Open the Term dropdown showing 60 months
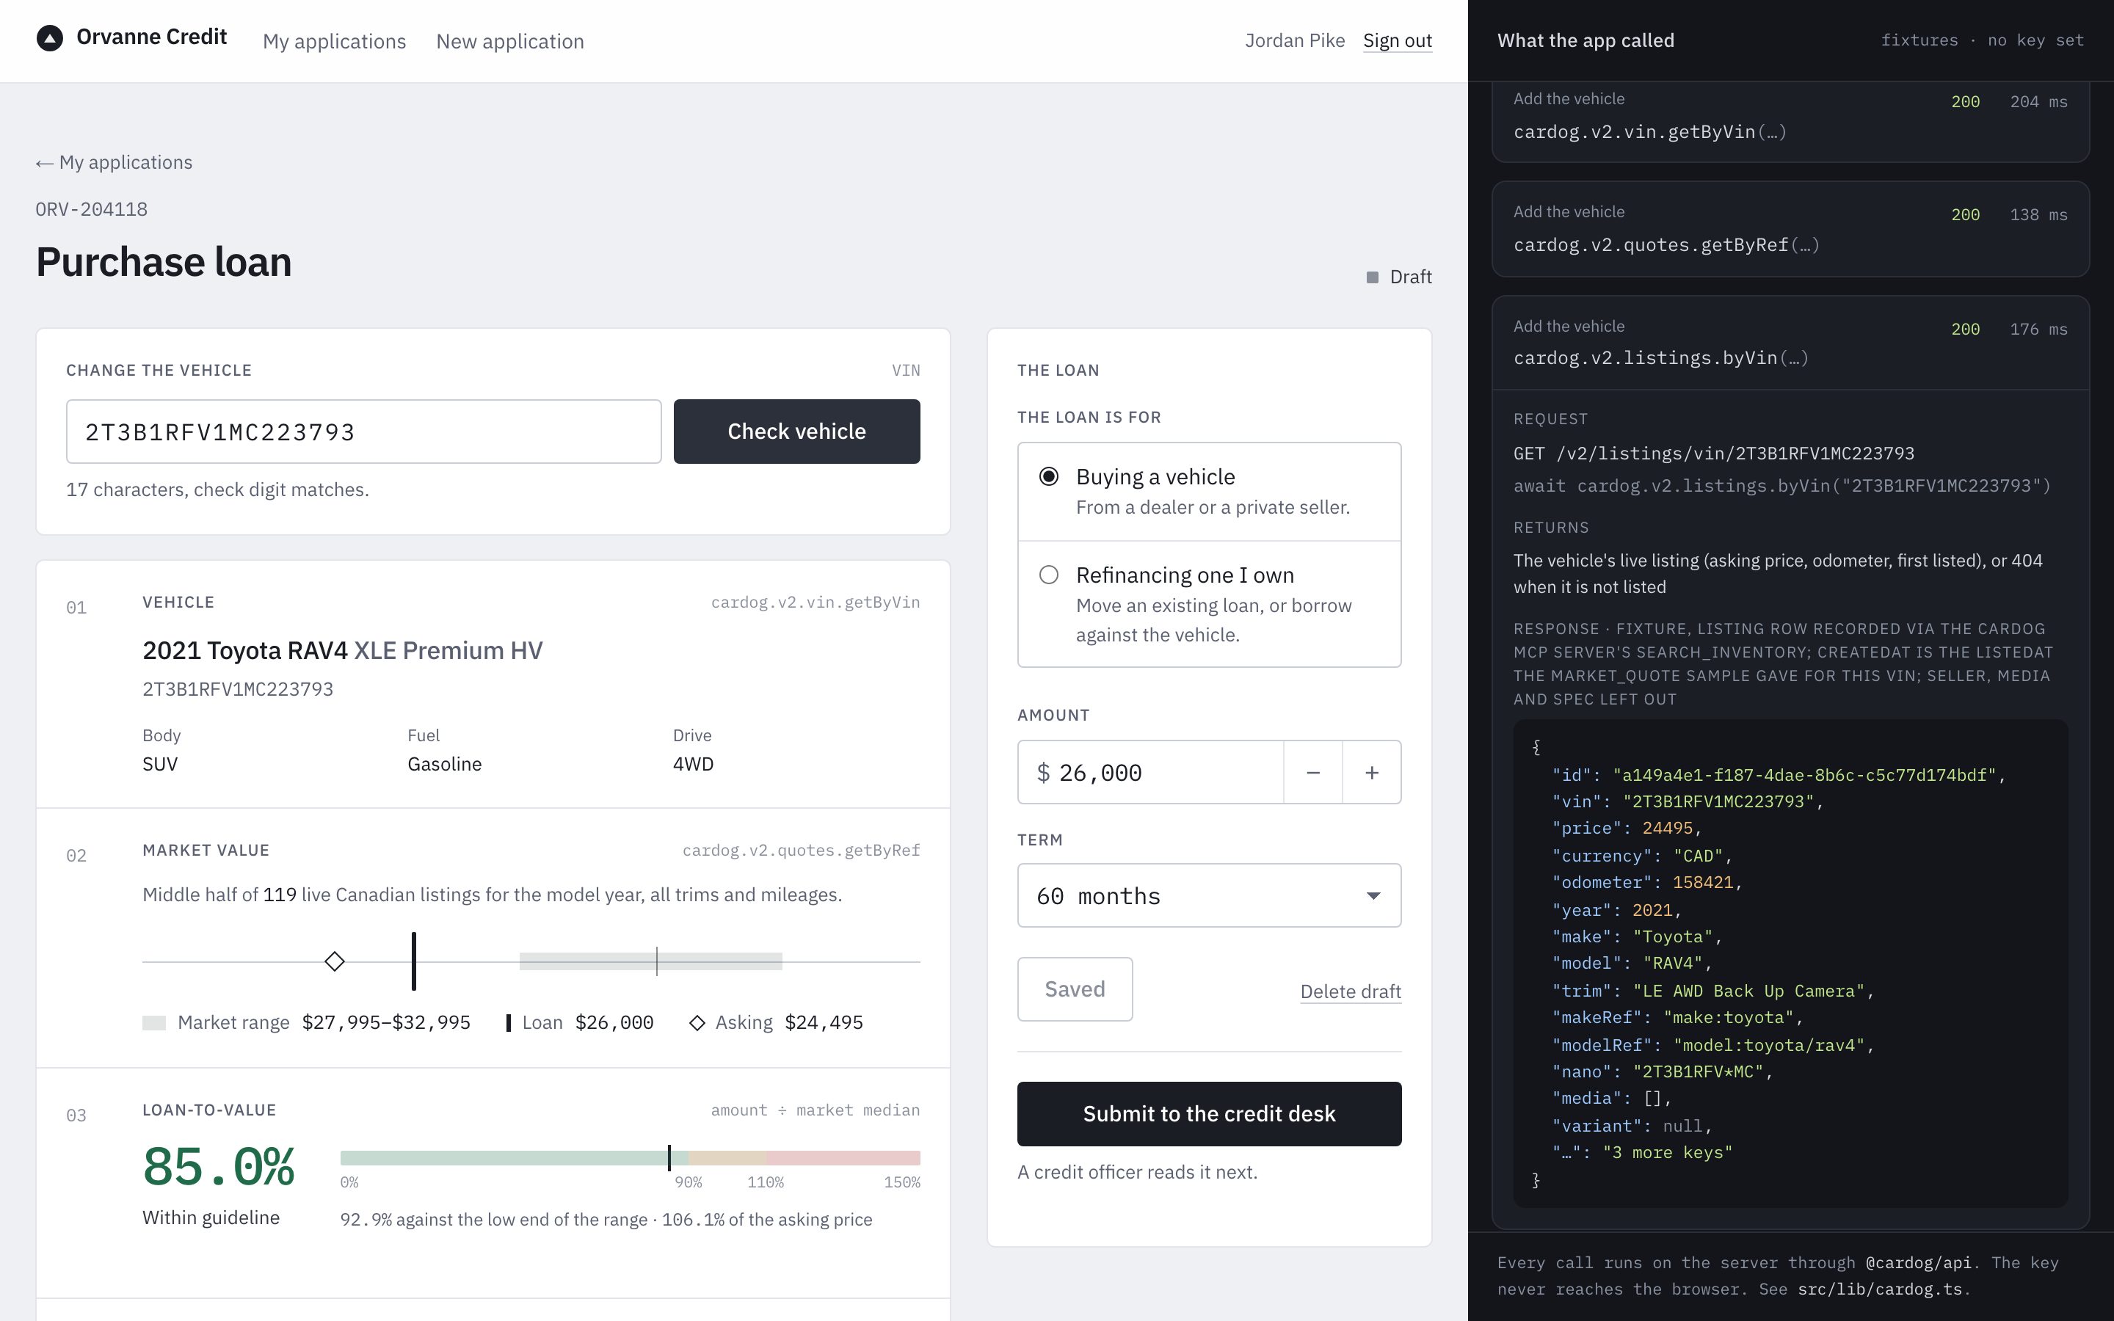 (1209, 895)
